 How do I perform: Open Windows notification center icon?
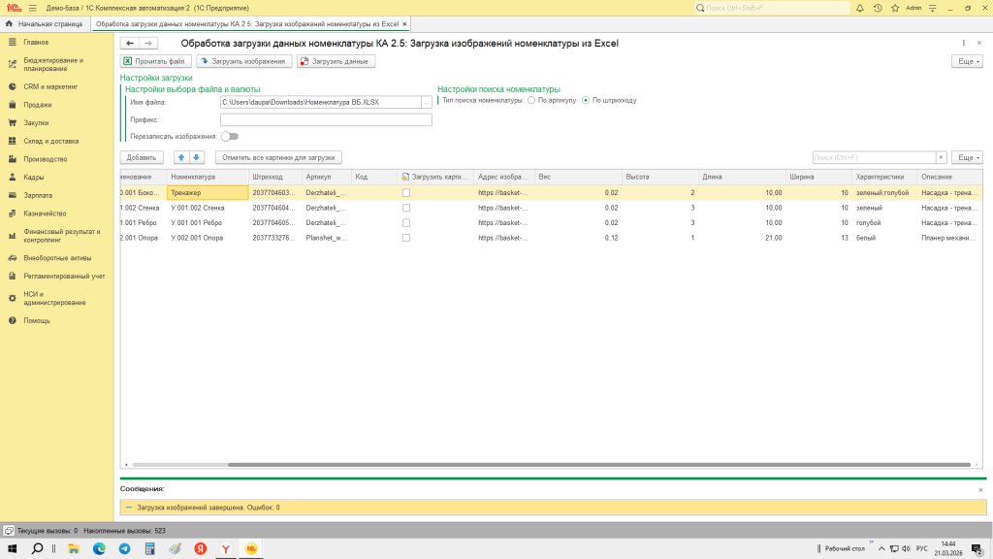click(977, 549)
